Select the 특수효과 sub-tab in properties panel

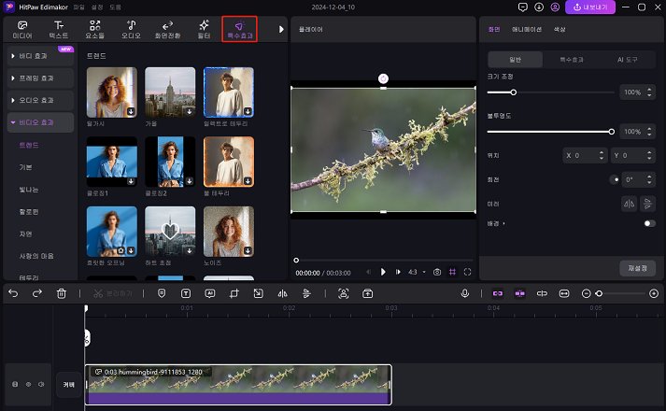coord(572,60)
